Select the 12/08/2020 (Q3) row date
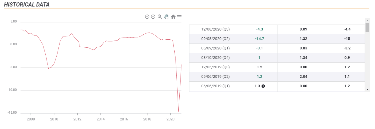Image resolution: width=375 pixels, height=129 pixels. tap(216, 29)
